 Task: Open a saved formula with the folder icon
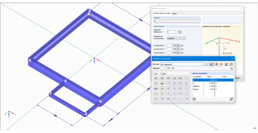coord(231,64)
